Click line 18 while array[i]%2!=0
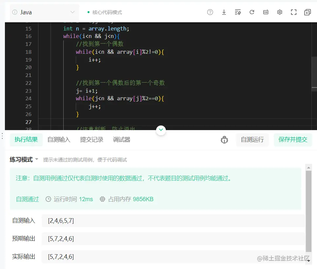 [x=120, y=52]
